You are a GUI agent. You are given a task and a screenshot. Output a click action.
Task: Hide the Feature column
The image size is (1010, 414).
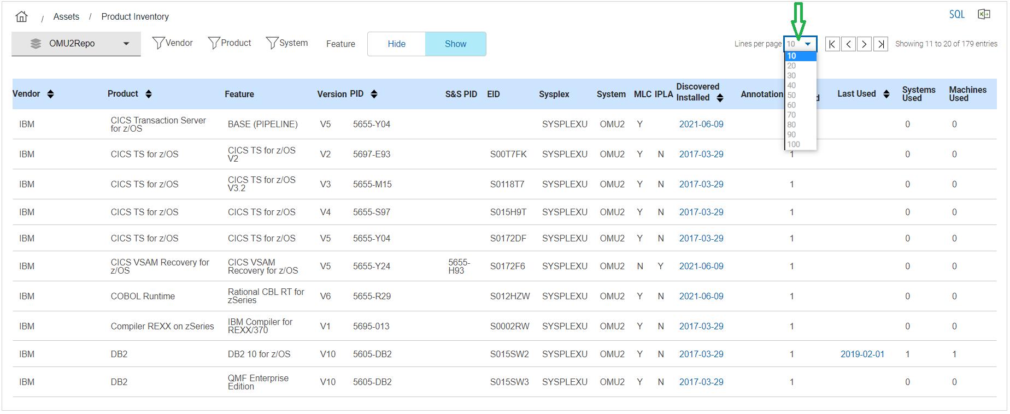click(x=396, y=44)
